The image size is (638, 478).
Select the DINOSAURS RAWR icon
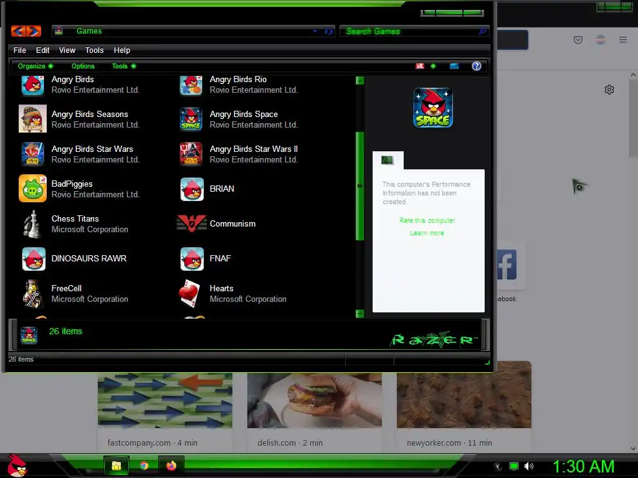[34, 259]
